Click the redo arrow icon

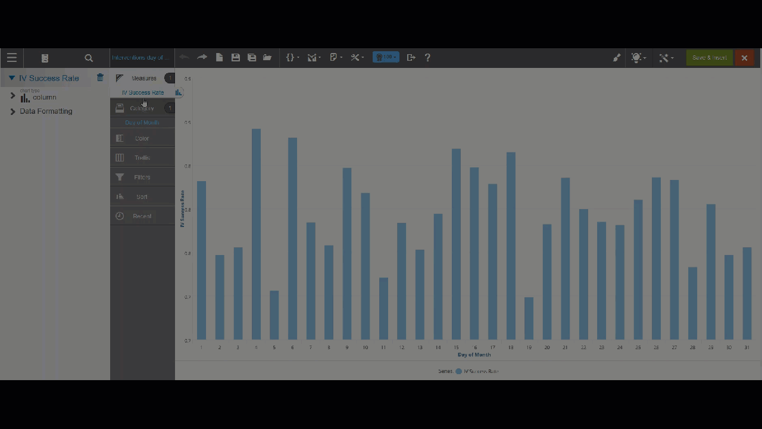pos(202,57)
